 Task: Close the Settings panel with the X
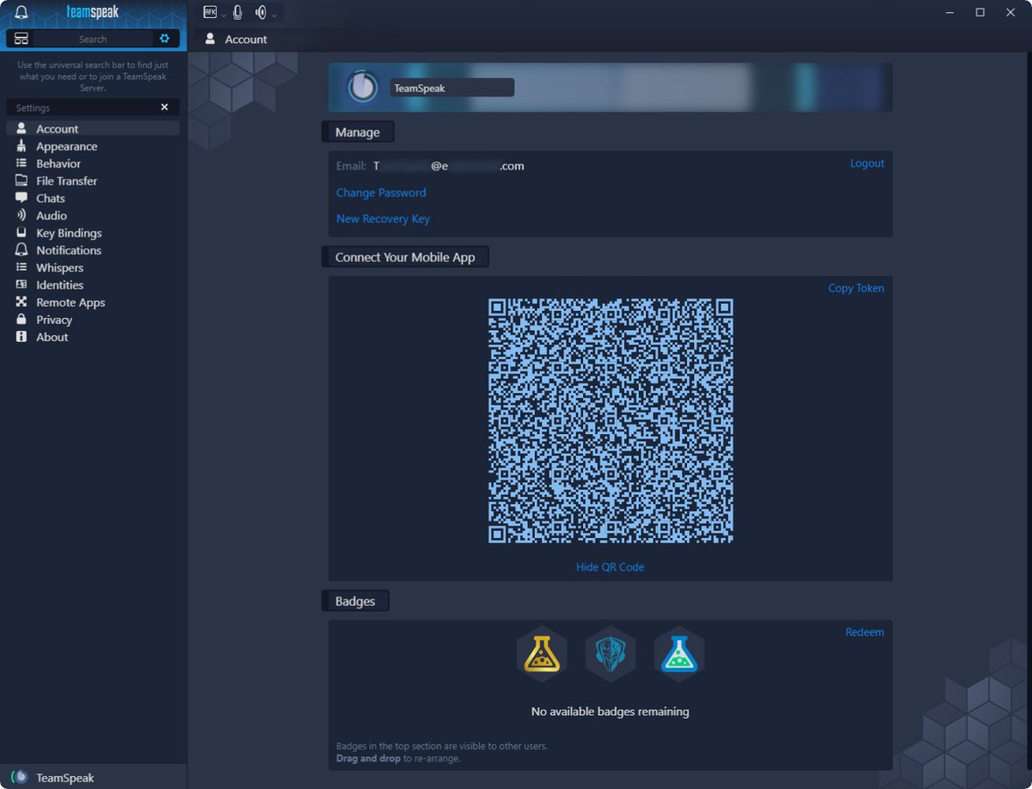coord(164,107)
